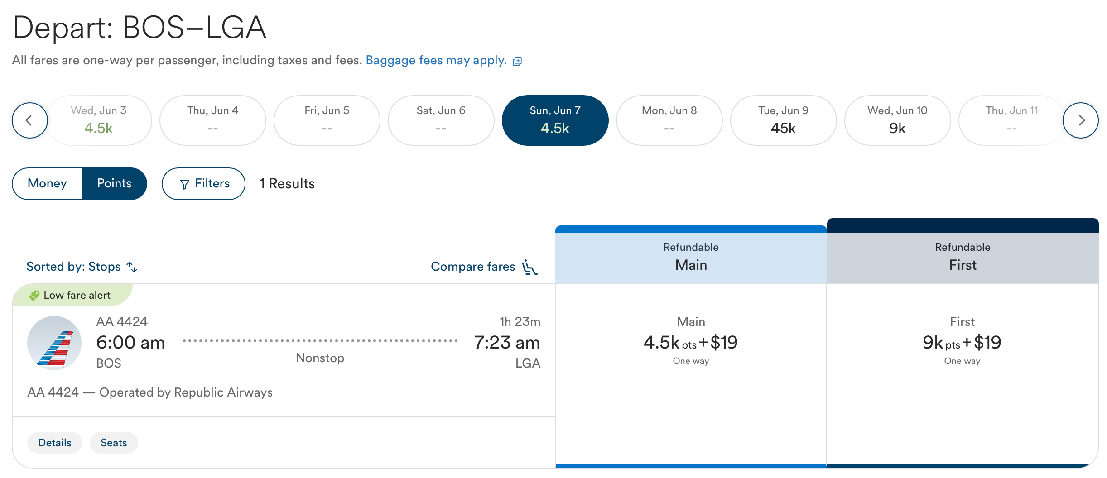Viewport: 1107px width, 478px height.
Task: Select the Wed, Jun 10 date pill
Action: tap(897, 120)
